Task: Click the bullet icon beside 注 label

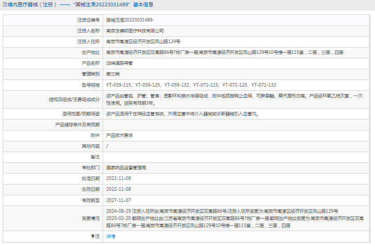Action: [93, 236]
